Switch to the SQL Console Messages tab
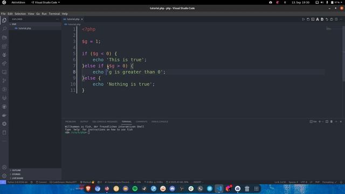This screenshot has height=194, width=345. click(x=105, y=122)
